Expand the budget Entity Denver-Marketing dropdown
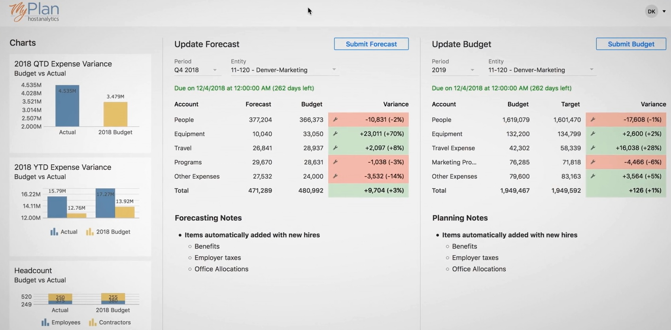The height and width of the screenshot is (330, 671). coord(542,70)
